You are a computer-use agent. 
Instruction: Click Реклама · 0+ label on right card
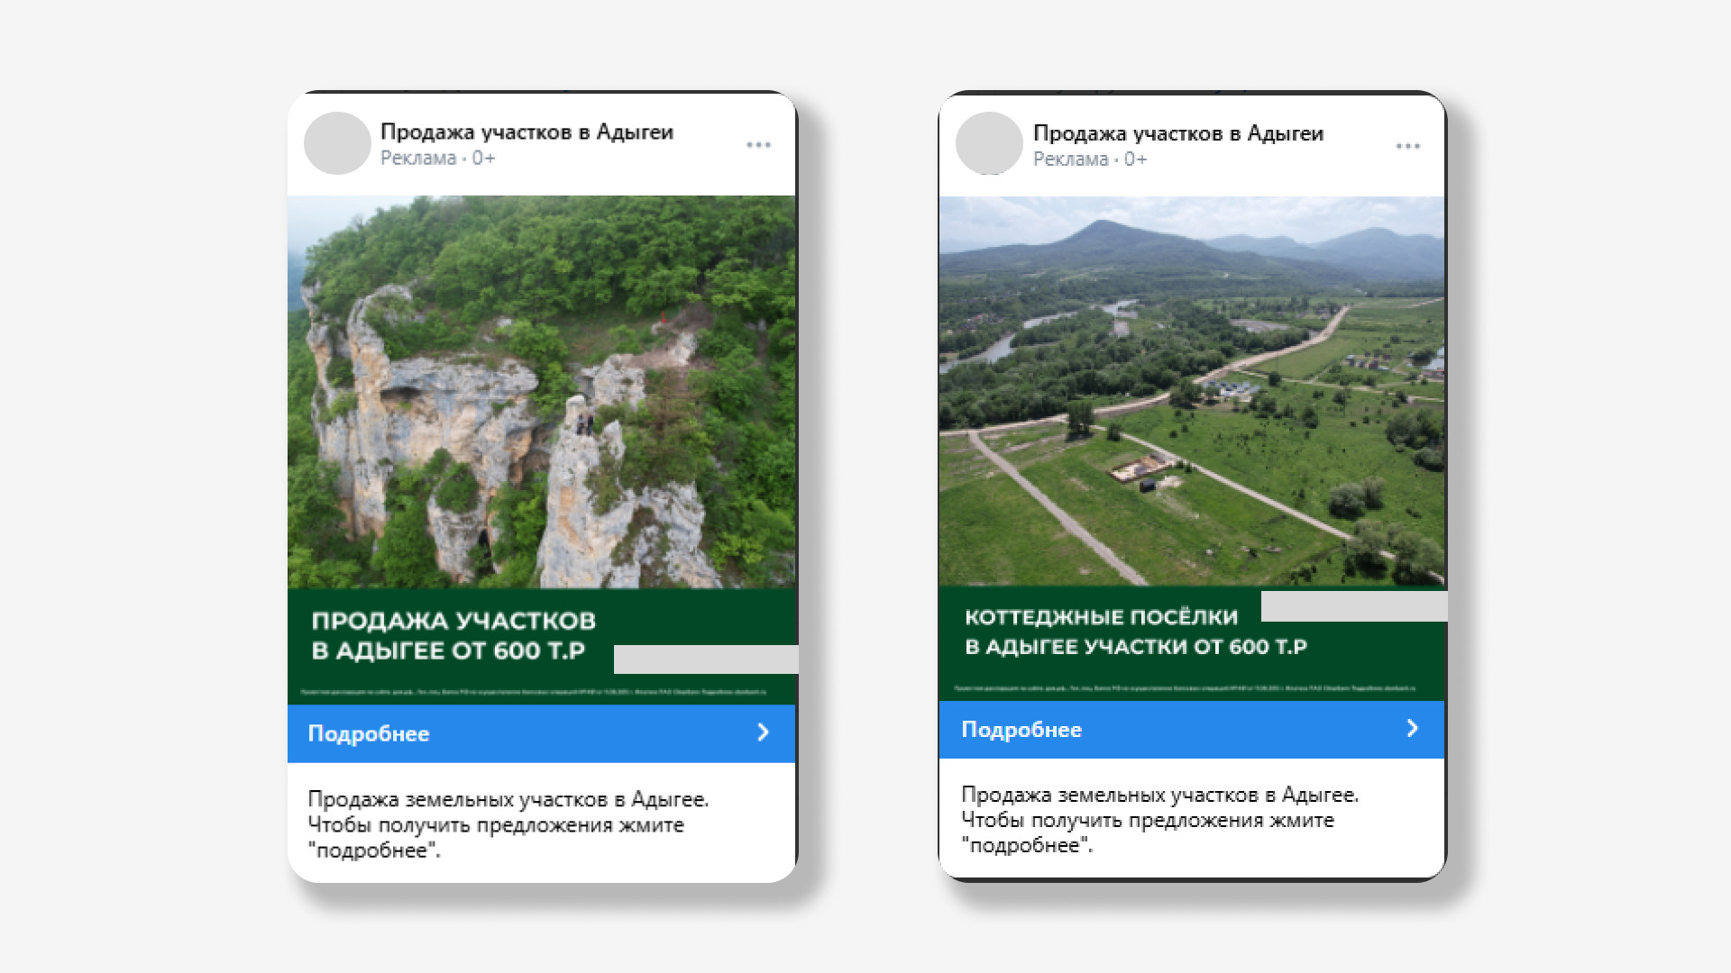click(1089, 159)
